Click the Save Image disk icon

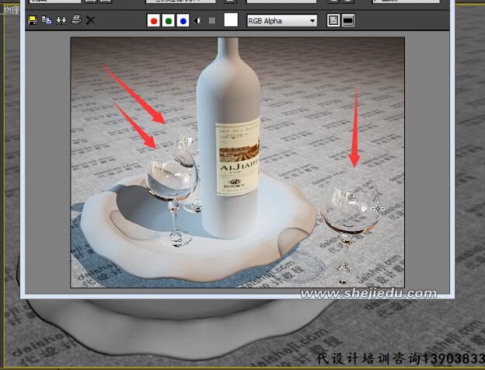(33, 20)
